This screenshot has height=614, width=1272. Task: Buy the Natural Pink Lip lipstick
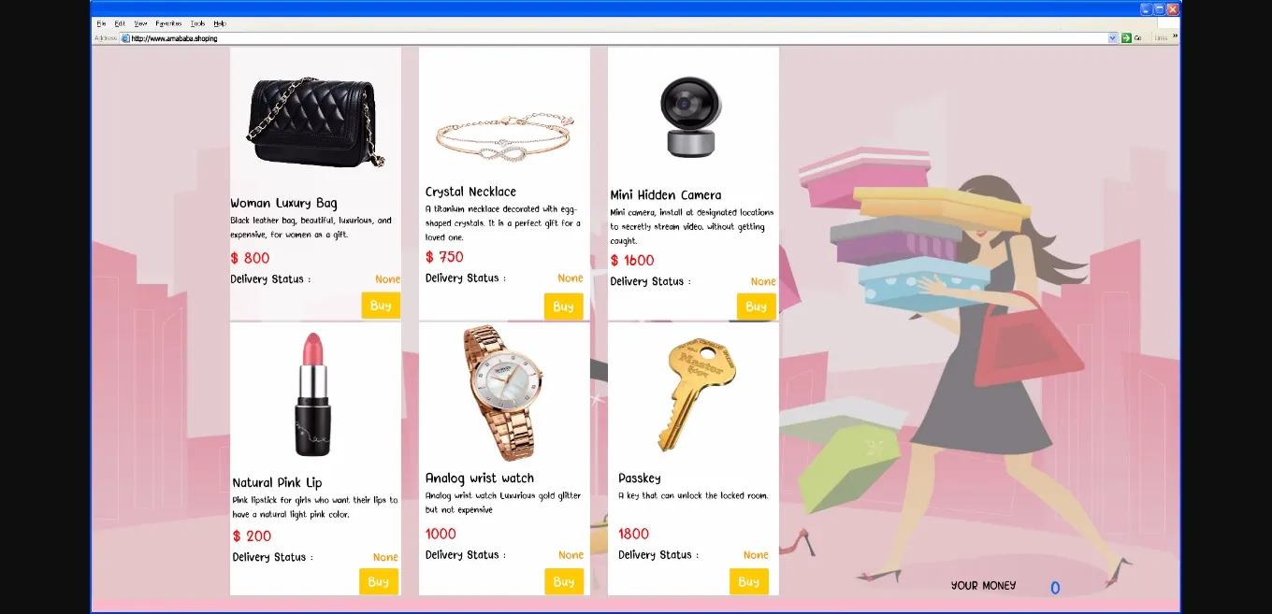(379, 581)
